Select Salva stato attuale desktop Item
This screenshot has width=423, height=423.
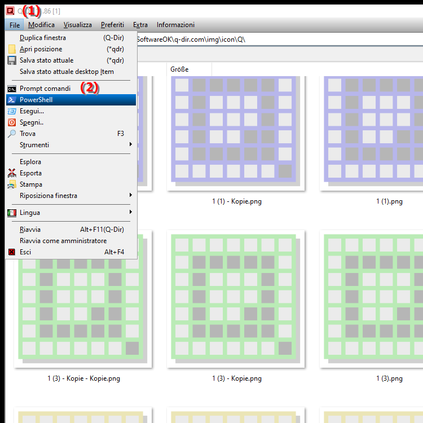[71, 72]
